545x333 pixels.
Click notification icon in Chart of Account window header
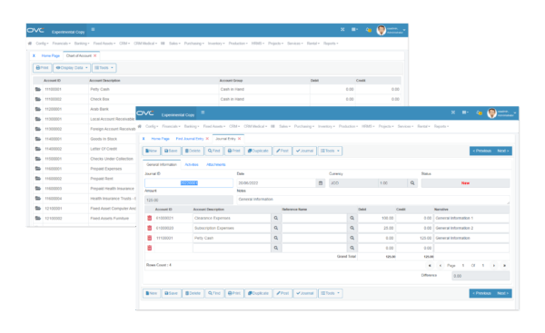(x=369, y=30)
